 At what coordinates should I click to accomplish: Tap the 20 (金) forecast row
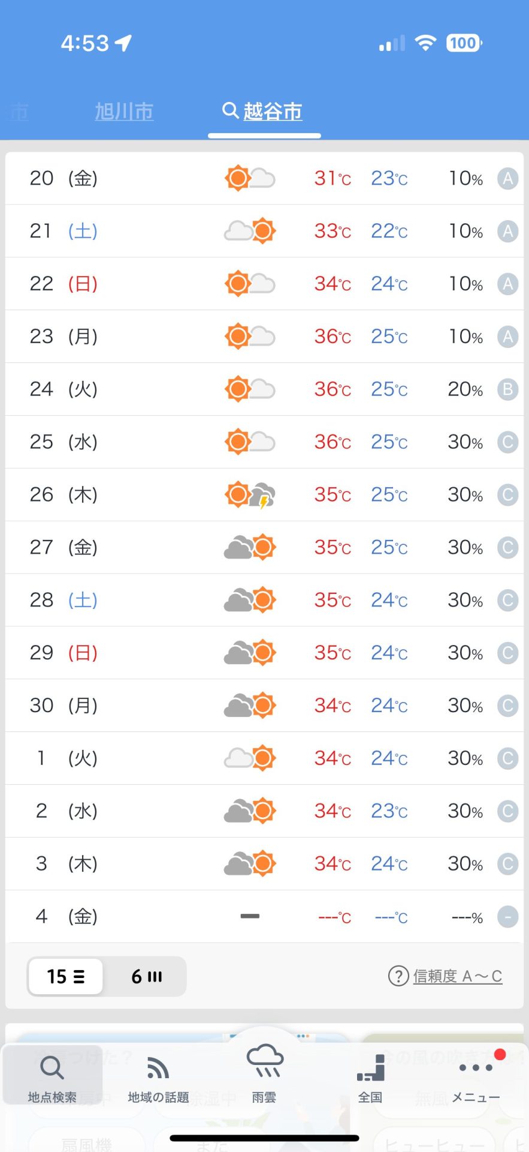pos(264,178)
